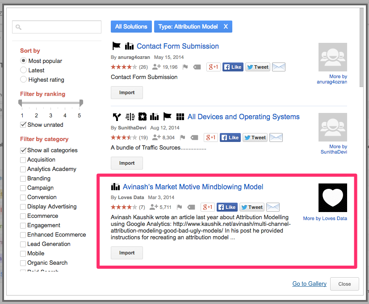Import All Devices and Operating Systems solution

point(127,163)
